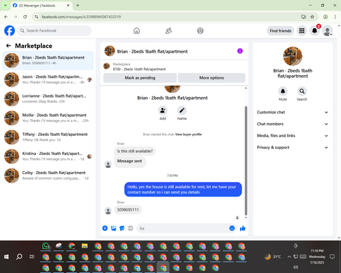Image resolution: width=341 pixels, height=273 pixels.
Task: Open Lorrianne conversation in list
Action: (x=48, y=99)
